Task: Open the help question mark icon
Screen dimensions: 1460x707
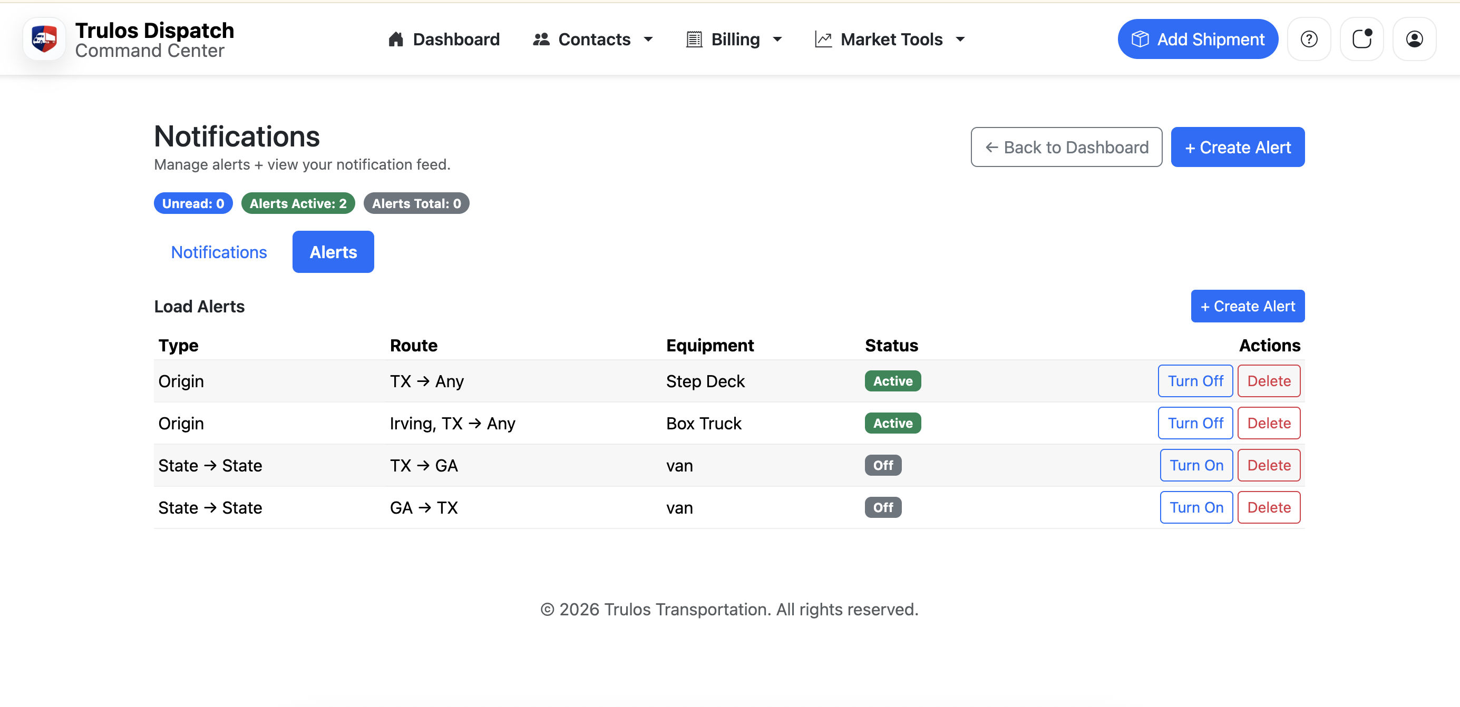Action: (x=1309, y=38)
